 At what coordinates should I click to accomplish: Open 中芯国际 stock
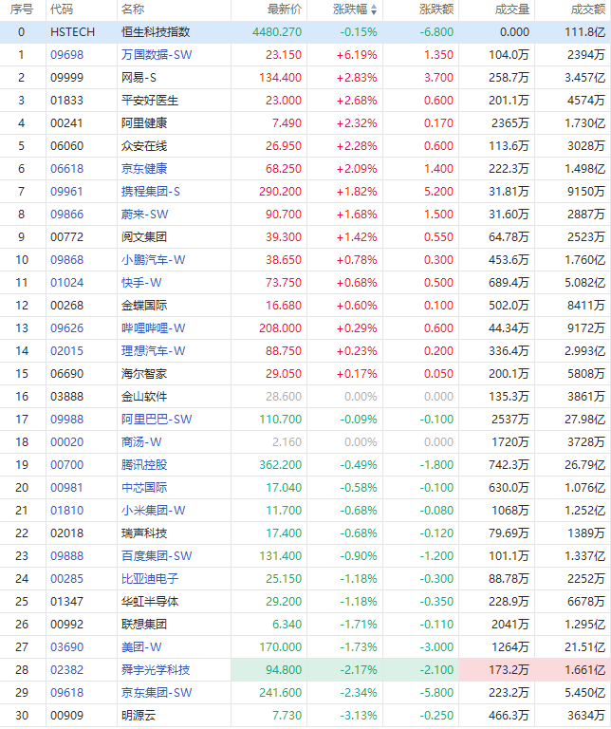[144, 488]
